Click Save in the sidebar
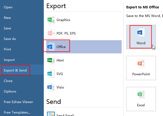 (x=7, y=28)
